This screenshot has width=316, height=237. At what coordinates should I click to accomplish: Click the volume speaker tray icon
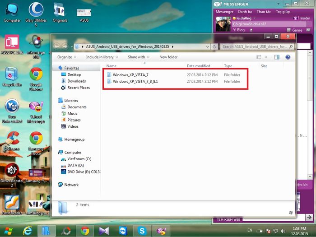coord(283,231)
